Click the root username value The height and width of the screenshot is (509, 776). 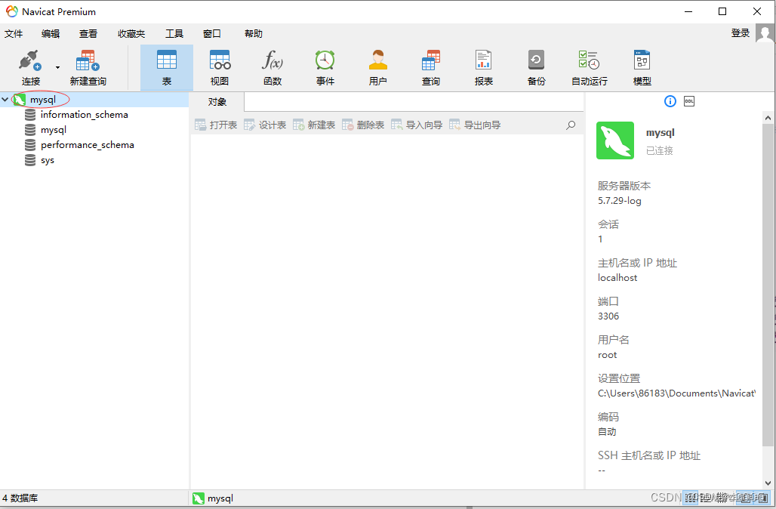point(607,354)
